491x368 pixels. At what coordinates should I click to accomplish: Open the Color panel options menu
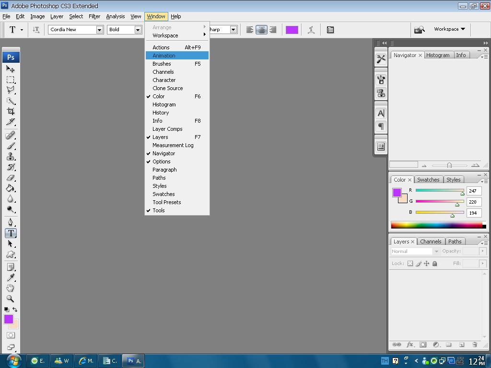[x=484, y=181]
